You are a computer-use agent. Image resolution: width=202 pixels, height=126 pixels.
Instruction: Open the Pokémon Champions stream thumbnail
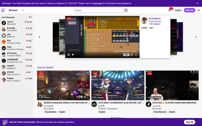pos(118,85)
